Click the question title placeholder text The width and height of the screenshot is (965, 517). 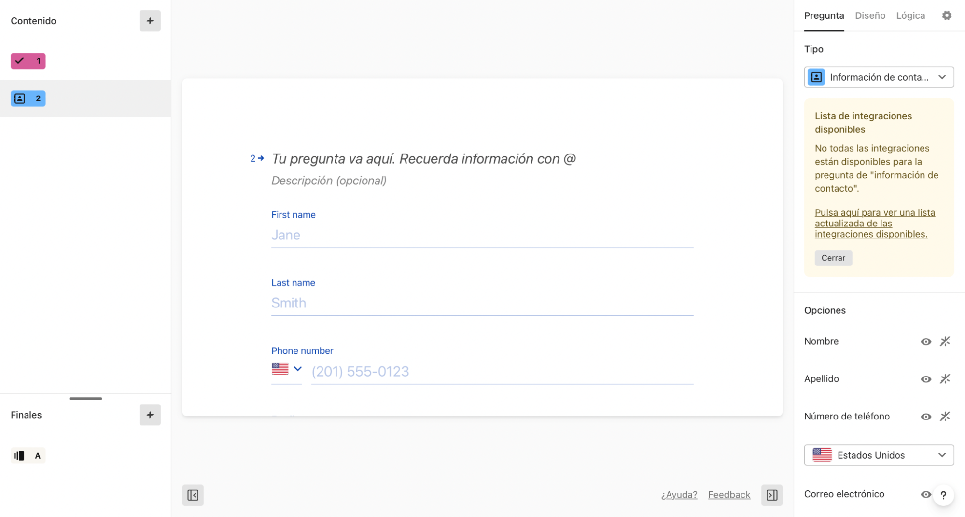point(423,158)
